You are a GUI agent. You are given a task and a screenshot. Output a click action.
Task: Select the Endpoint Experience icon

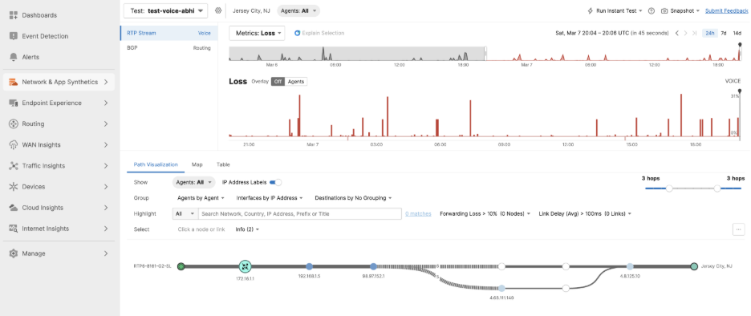(x=14, y=103)
